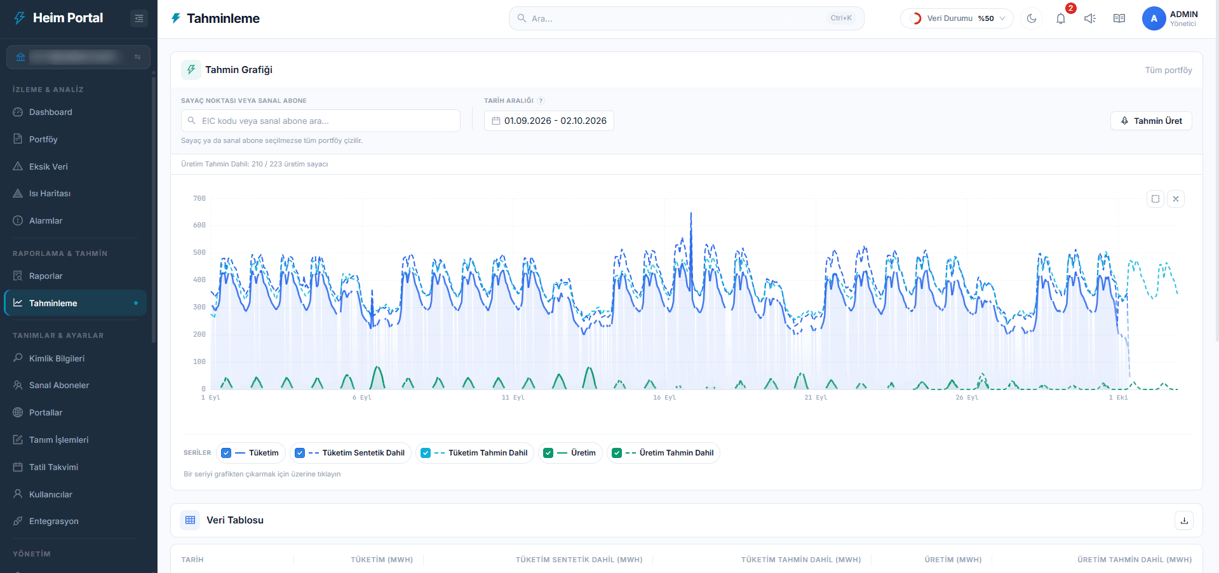This screenshot has width=1219, height=573.
Task: Click the Heim Portal lightning logo
Action: tap(20, 18)
